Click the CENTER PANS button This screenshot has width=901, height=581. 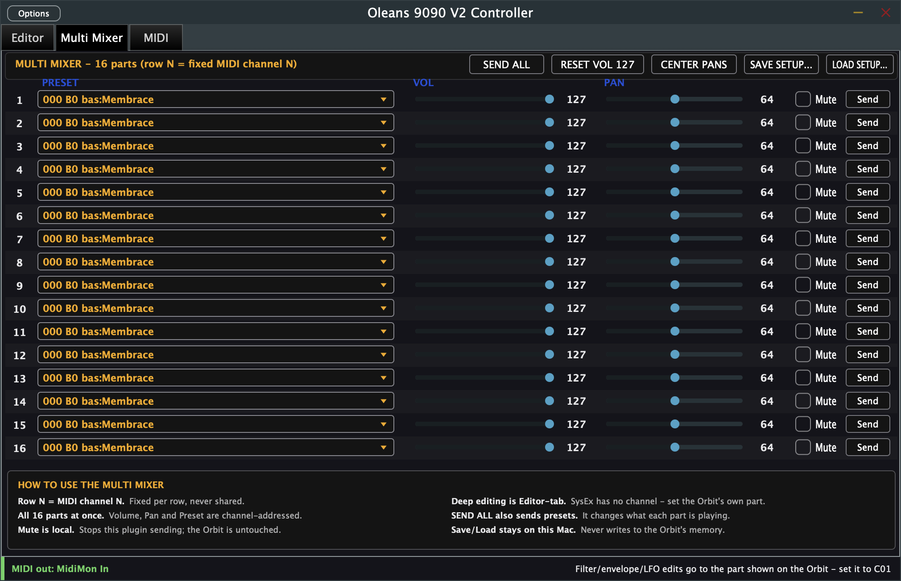tap(694, 65)
